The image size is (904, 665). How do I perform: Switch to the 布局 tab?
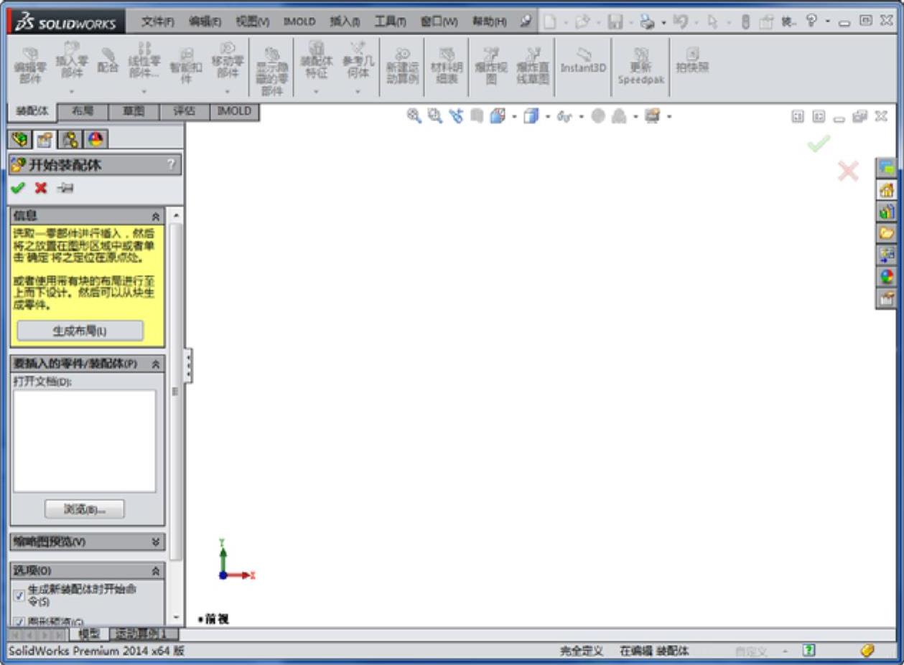coord(83,112)
